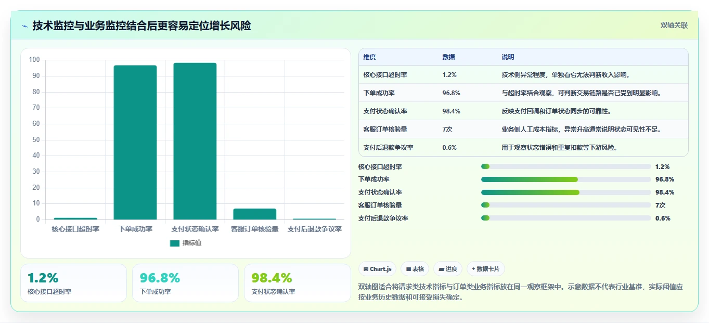Viewport: 709px width, 323px height.
Task: Select the 进度 tag chip
Action: 448,269
